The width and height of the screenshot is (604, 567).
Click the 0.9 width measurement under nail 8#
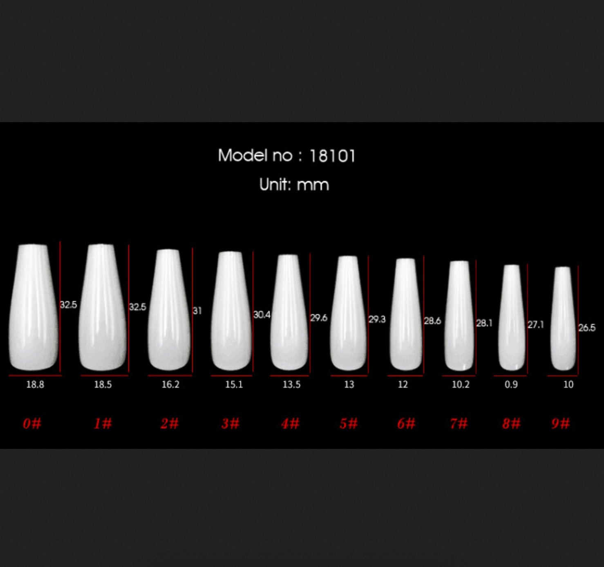(511, 384)
